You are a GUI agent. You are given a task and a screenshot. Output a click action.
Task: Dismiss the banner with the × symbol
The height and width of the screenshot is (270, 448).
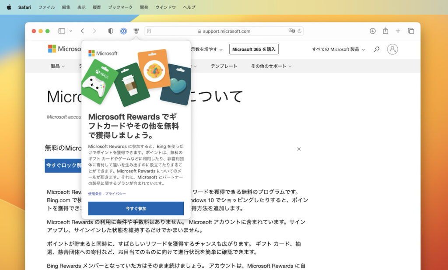tap(299, 149)
